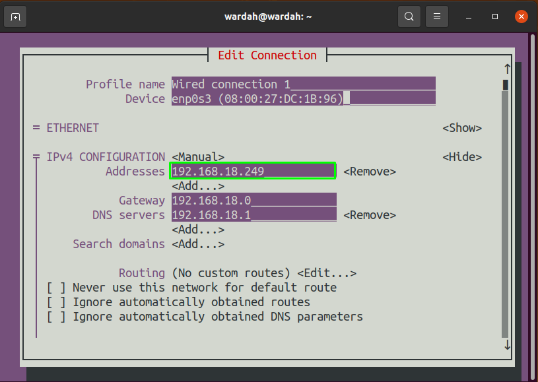
Task: Open a new terminal tab icon
Action: [15, 16]
